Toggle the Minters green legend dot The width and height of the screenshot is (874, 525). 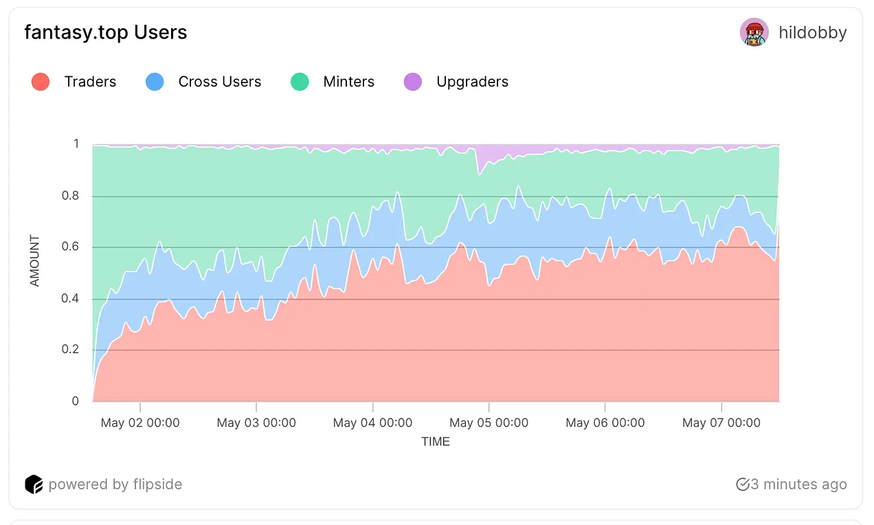[x=300, y=82]
